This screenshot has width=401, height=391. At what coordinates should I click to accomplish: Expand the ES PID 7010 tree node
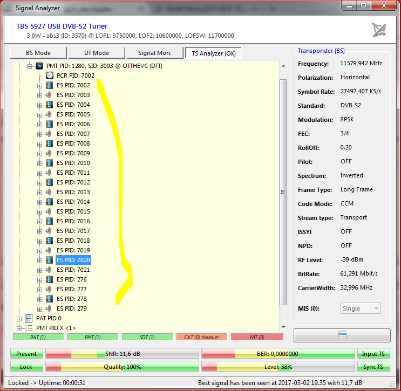point(39,163)
